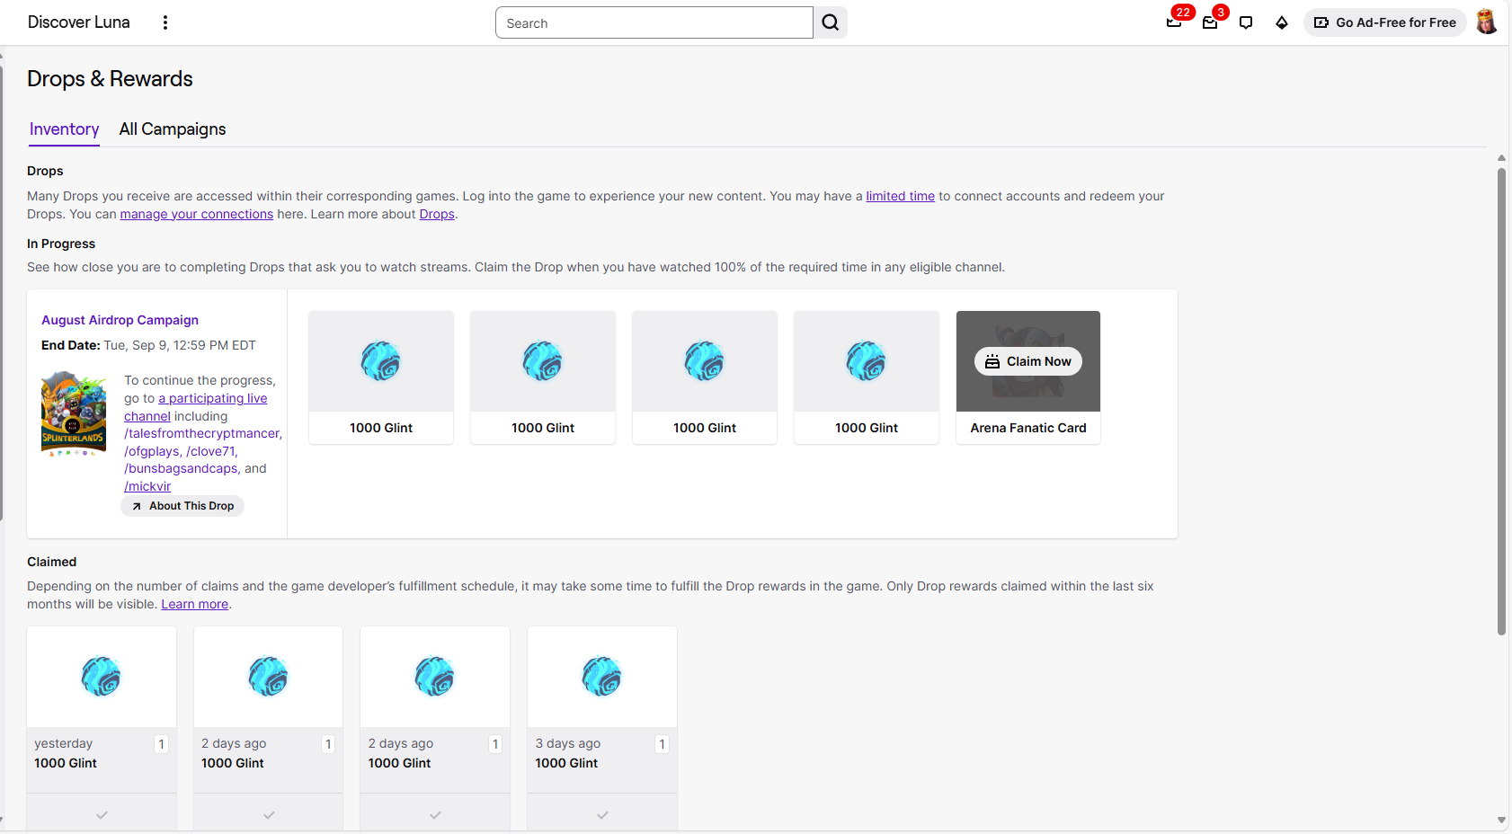Screen dimensions: 1512x834
Task: Open the Whispers chat icon
Action: pos(1246,22)
